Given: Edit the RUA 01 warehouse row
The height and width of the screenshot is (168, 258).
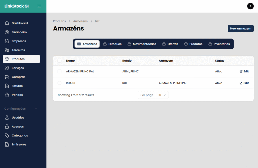Looking at the screenshot, I should [244, 83].
